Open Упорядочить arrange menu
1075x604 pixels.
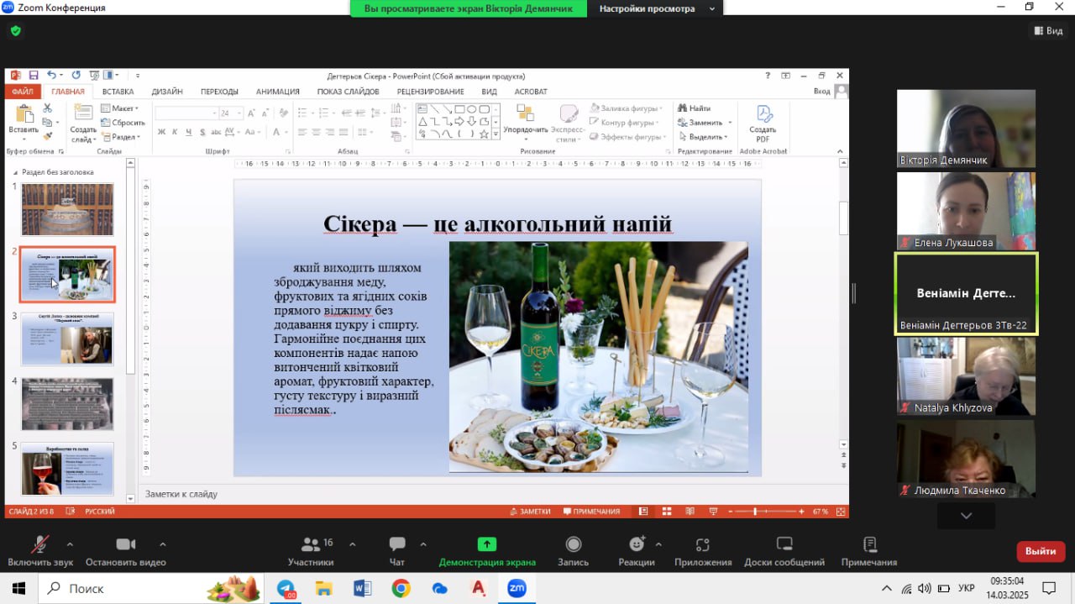pos(526,123)
